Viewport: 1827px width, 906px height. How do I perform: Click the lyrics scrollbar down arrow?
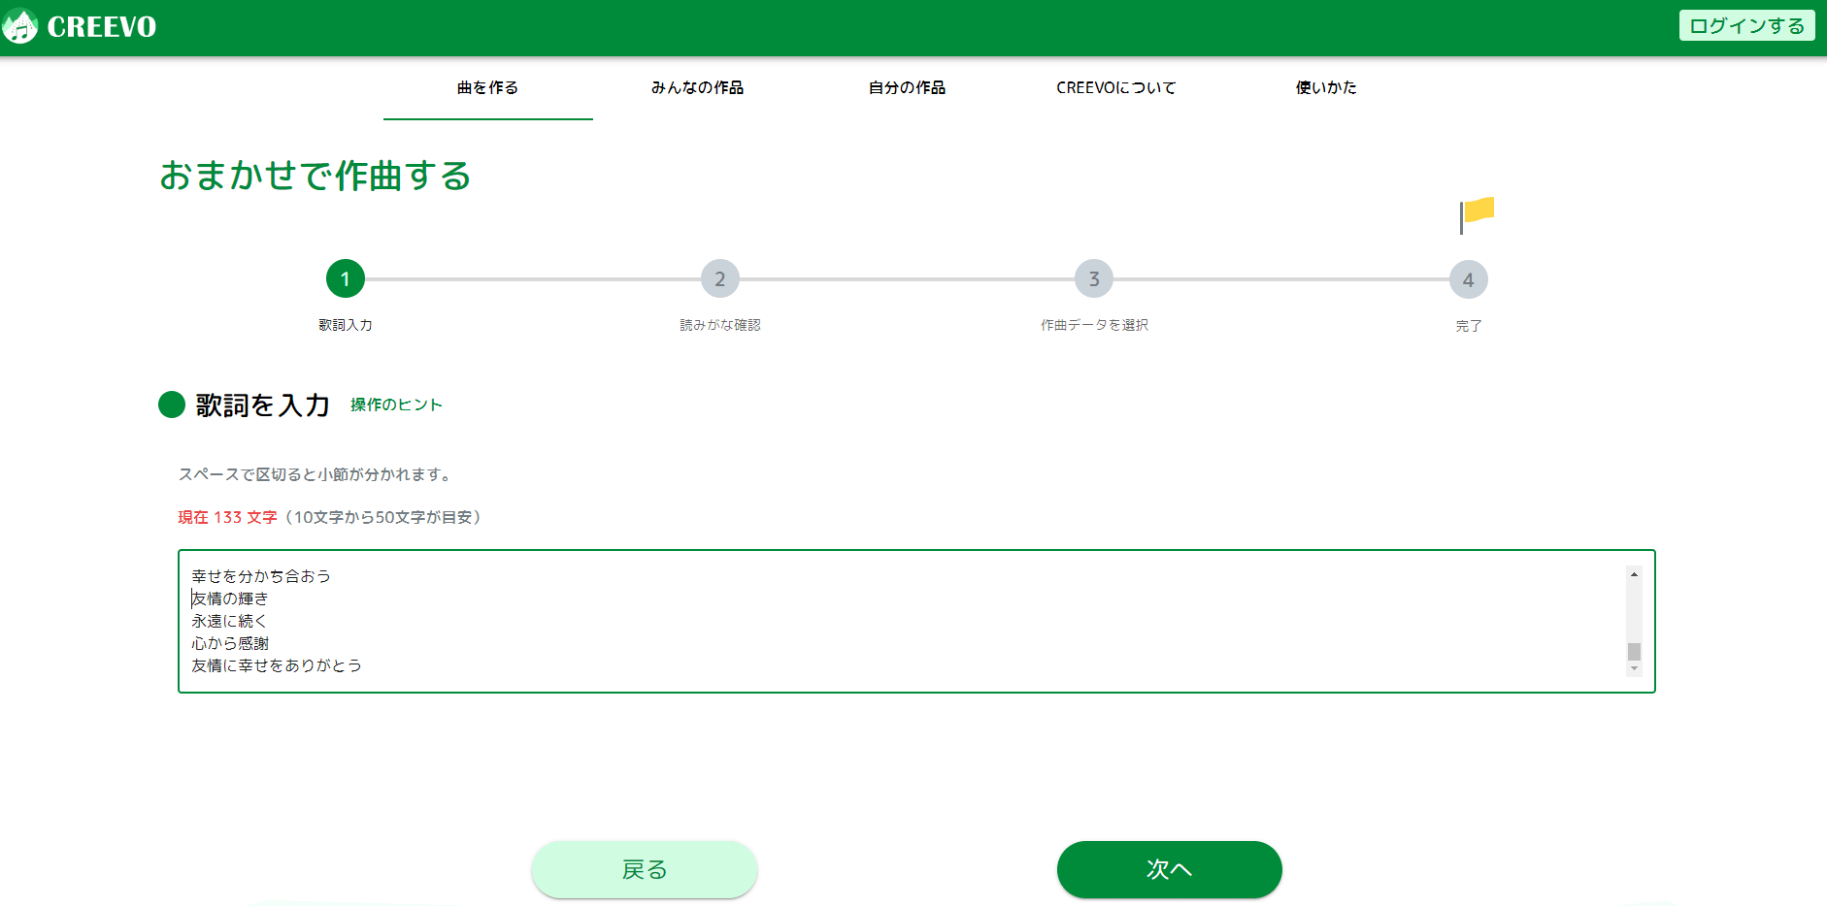tap(1634, 668)
